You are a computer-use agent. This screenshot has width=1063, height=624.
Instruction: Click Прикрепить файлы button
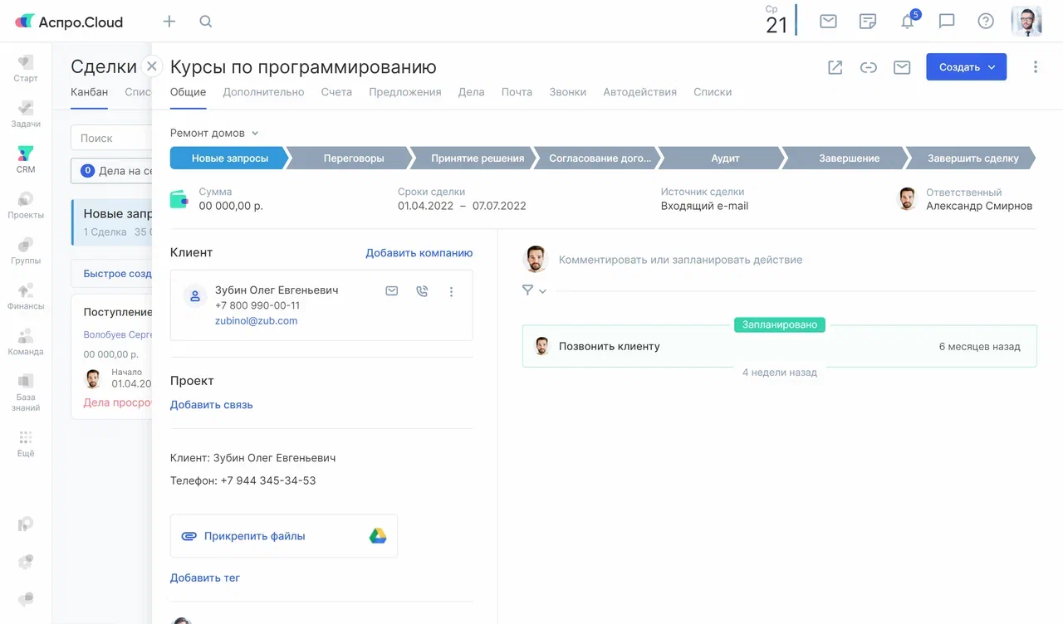point(254,536)
